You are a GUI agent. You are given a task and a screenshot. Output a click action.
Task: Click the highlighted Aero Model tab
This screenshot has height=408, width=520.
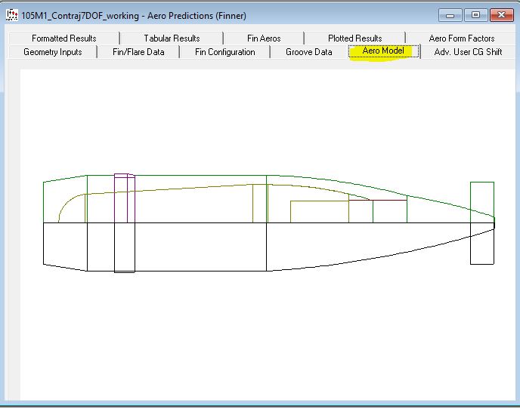click(x=383, y=51)
